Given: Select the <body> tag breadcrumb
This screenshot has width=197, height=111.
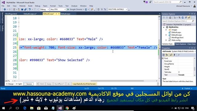Looking at the screenshot, I should pyautogui.click(x=49, y=84).
